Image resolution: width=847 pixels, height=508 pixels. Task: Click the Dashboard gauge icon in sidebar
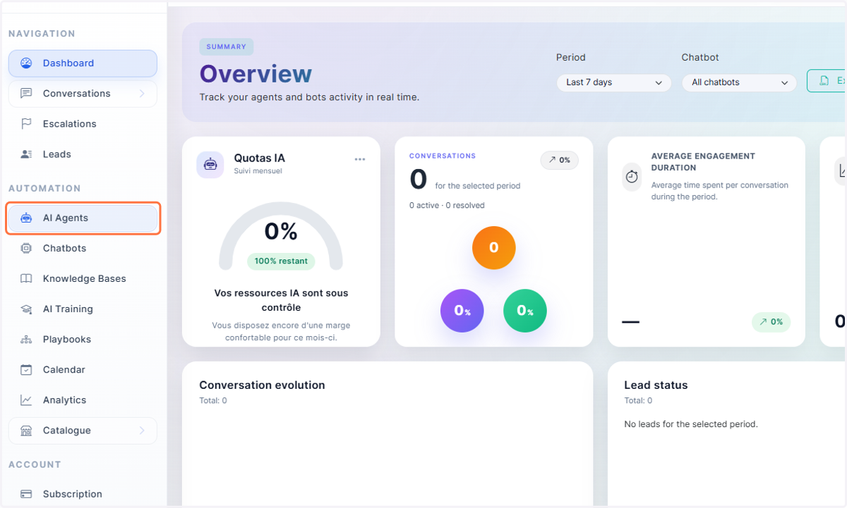point(26,63)
